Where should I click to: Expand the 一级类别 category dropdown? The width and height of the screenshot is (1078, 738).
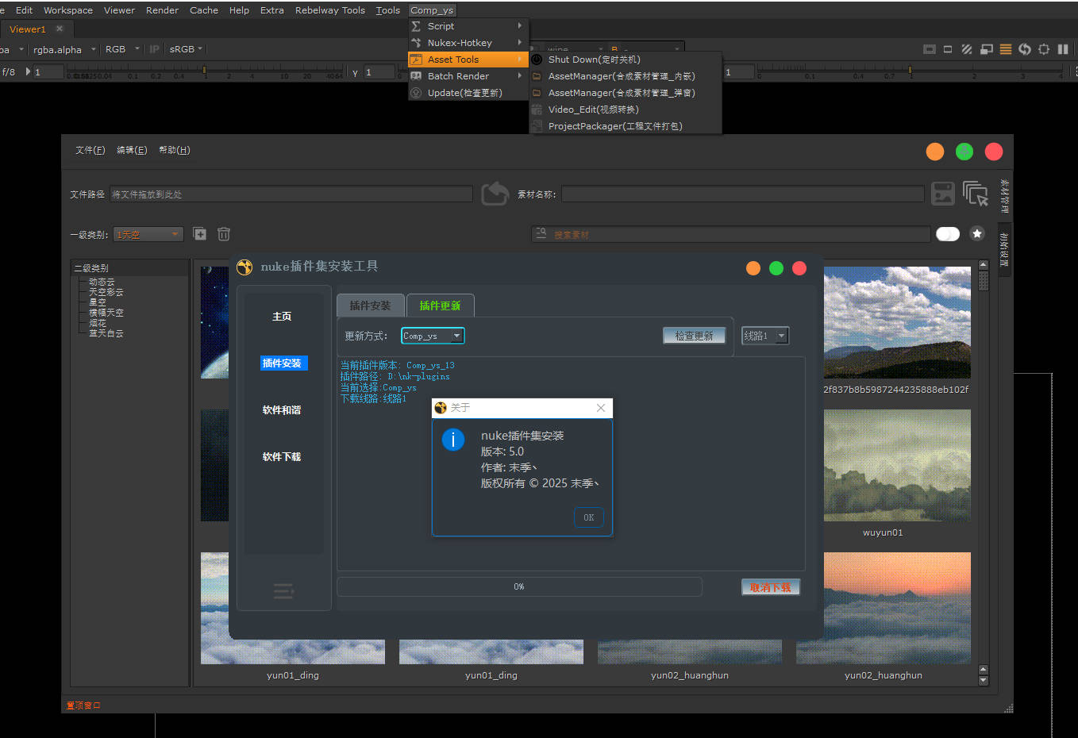click(x=148, y=235)
